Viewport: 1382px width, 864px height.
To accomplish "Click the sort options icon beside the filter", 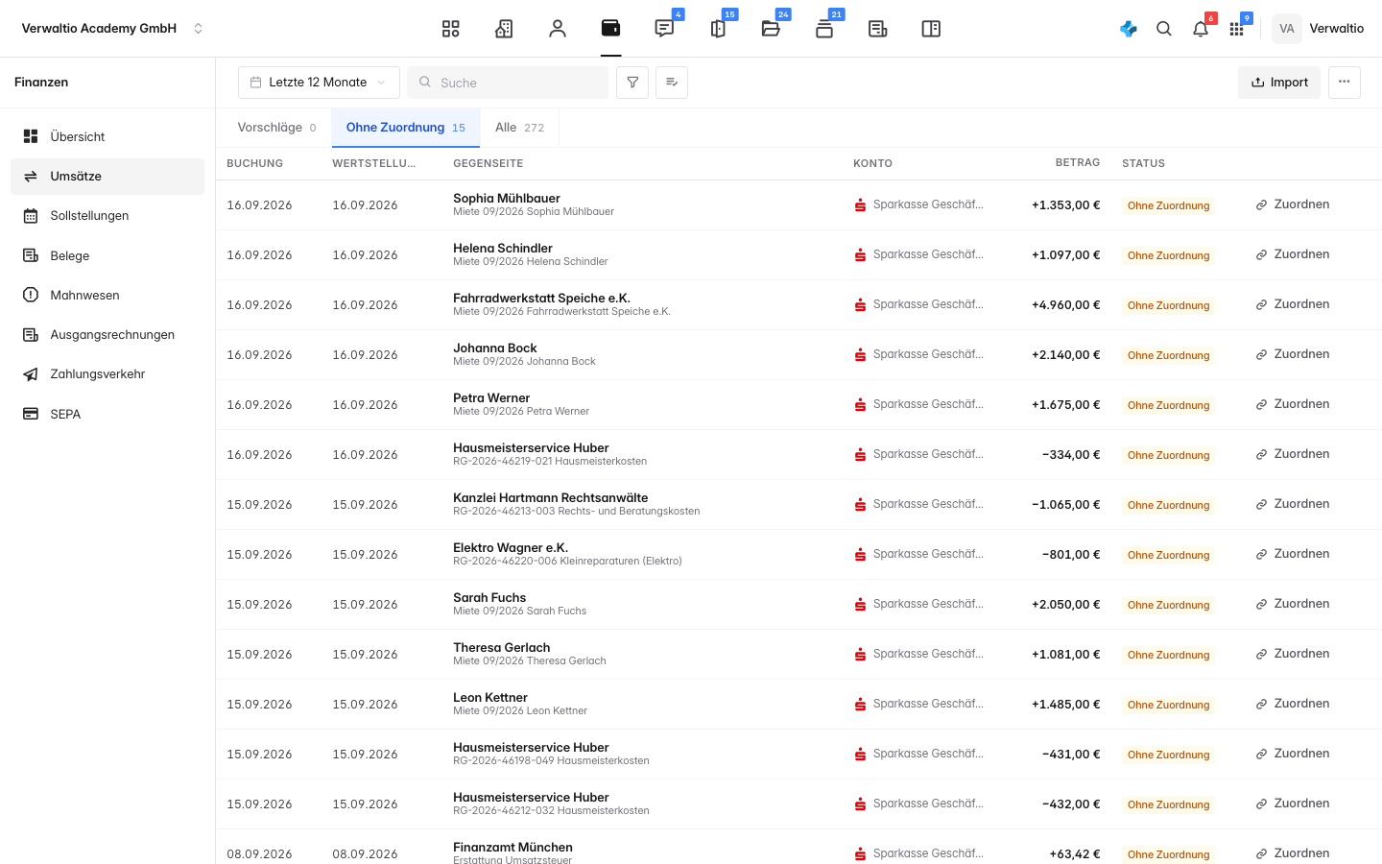I will coord(672,83).
